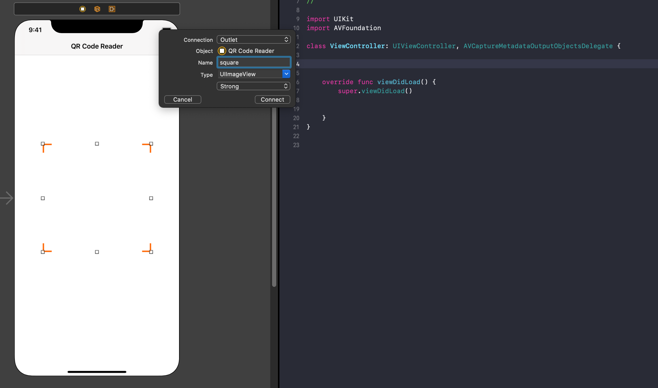This screenshot has width=658, height=388.
Task: Click line number 20 in gutter
Action: click(296, 118)
